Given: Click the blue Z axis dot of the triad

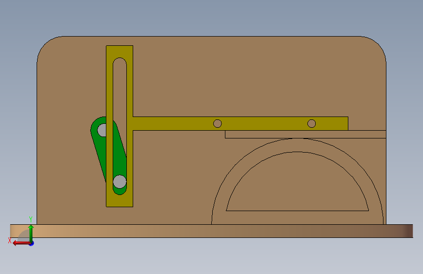Looking at the screenshot, I should [32, 244].
